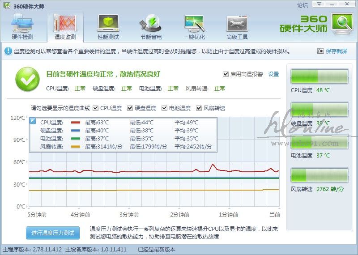Screen dimensions: 358x255
Task: Open the 硬件检测 hardware detection tab
Action: tap(22, 27)
